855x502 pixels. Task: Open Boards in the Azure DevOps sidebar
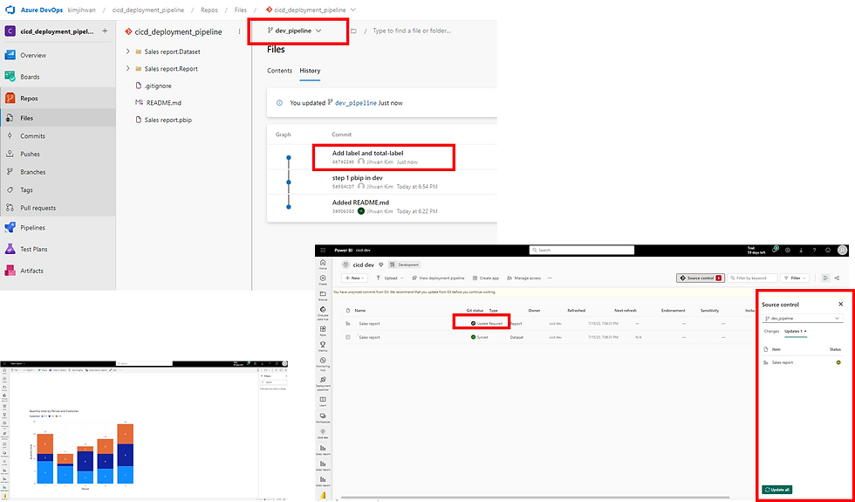click(x=30, y=77)
